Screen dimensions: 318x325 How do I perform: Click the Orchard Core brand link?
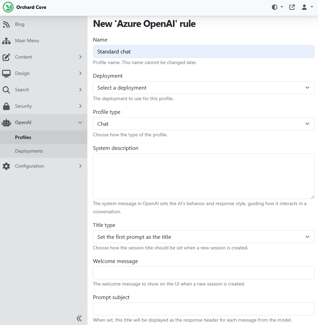(31, 7)
